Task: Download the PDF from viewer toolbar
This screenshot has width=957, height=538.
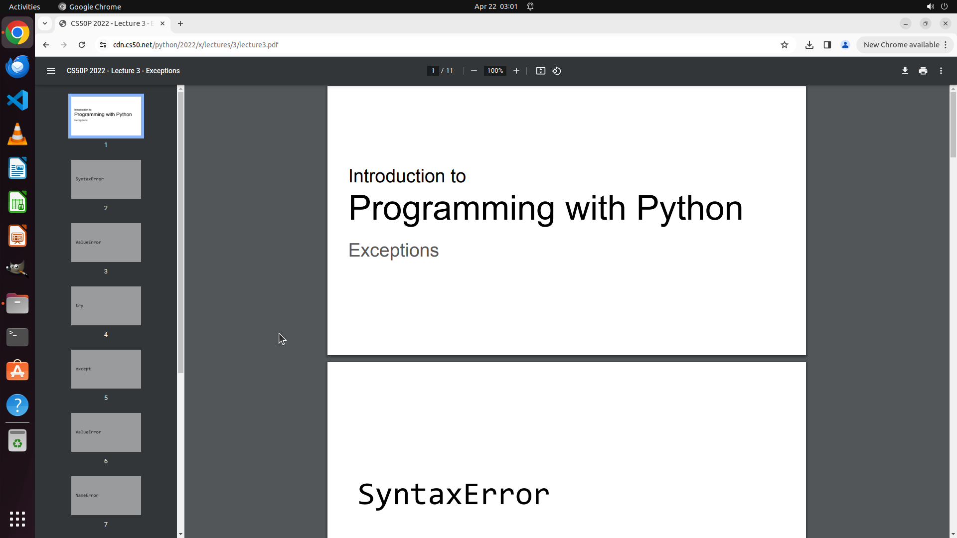Action: (905, 71)
